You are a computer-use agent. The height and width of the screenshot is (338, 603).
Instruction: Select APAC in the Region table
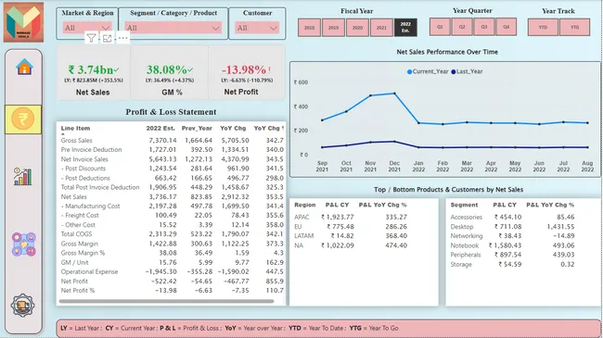click(301, 218)
